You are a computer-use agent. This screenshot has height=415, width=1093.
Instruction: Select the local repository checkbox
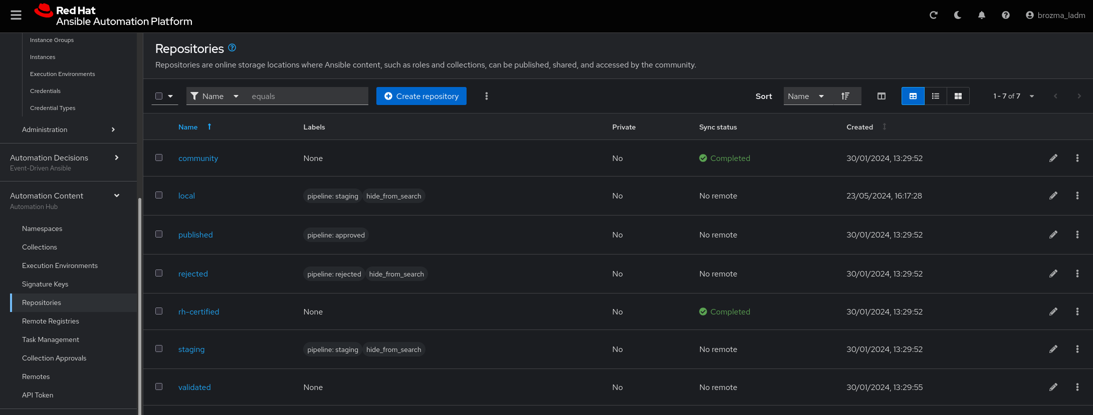159,195
